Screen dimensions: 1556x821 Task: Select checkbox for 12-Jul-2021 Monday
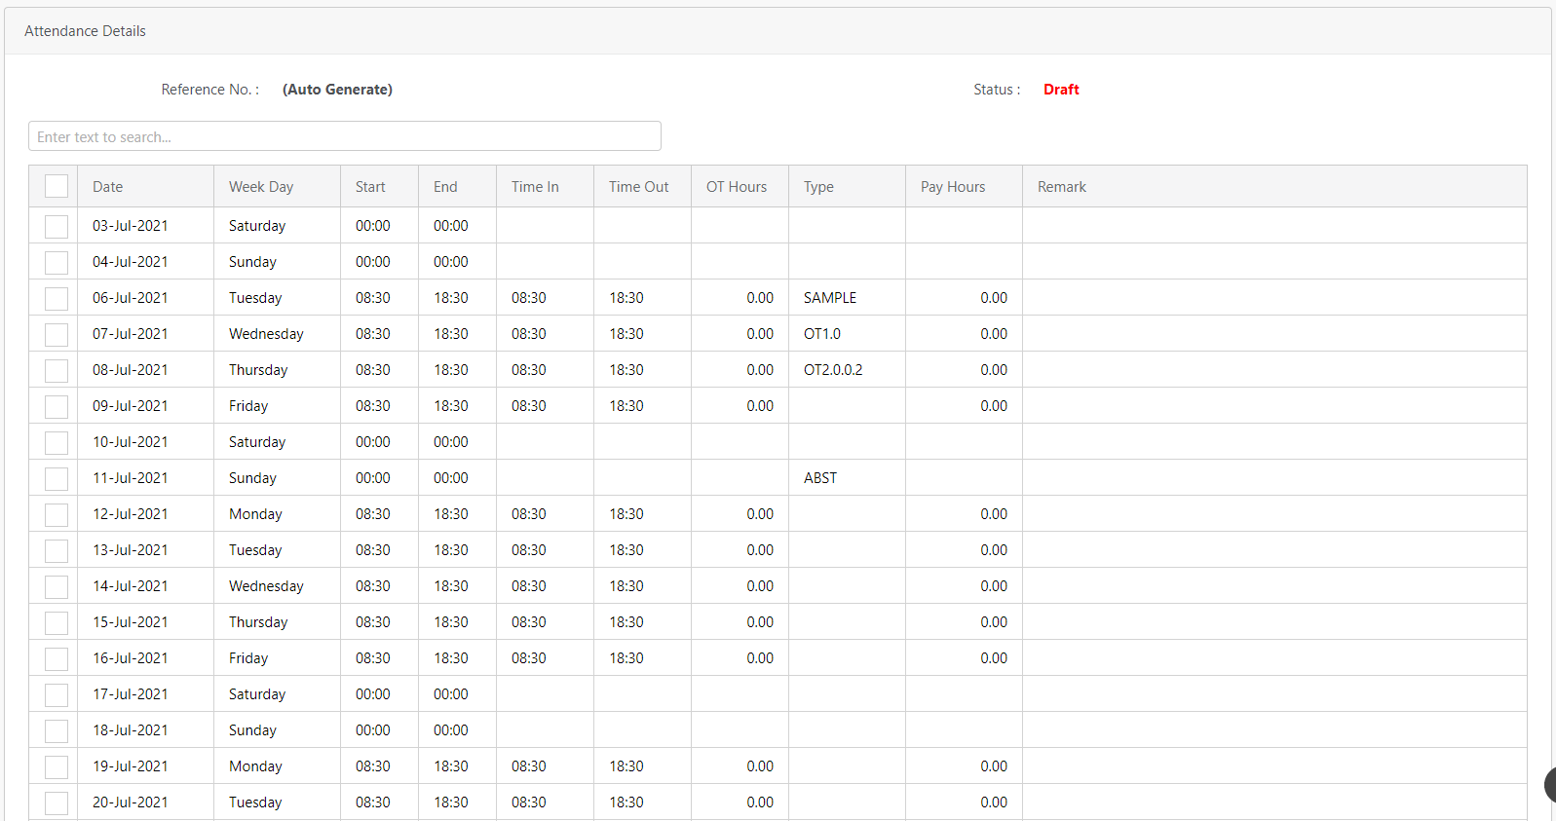57,514
